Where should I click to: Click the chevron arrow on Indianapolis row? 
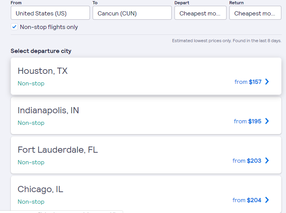point(267,121)
